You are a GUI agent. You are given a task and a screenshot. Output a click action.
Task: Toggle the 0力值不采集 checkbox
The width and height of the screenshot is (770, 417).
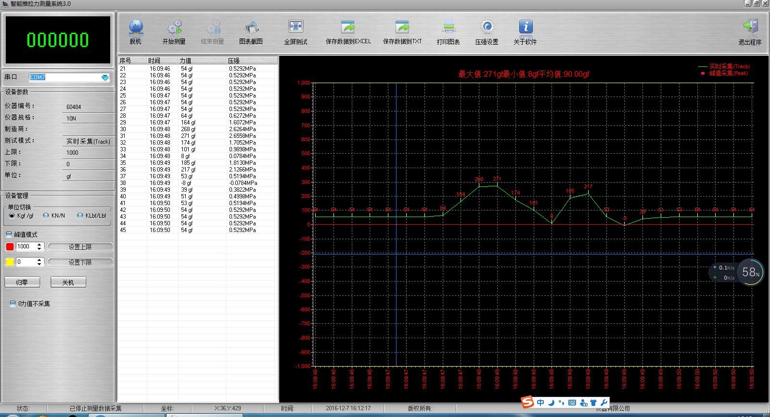(13, 304)
